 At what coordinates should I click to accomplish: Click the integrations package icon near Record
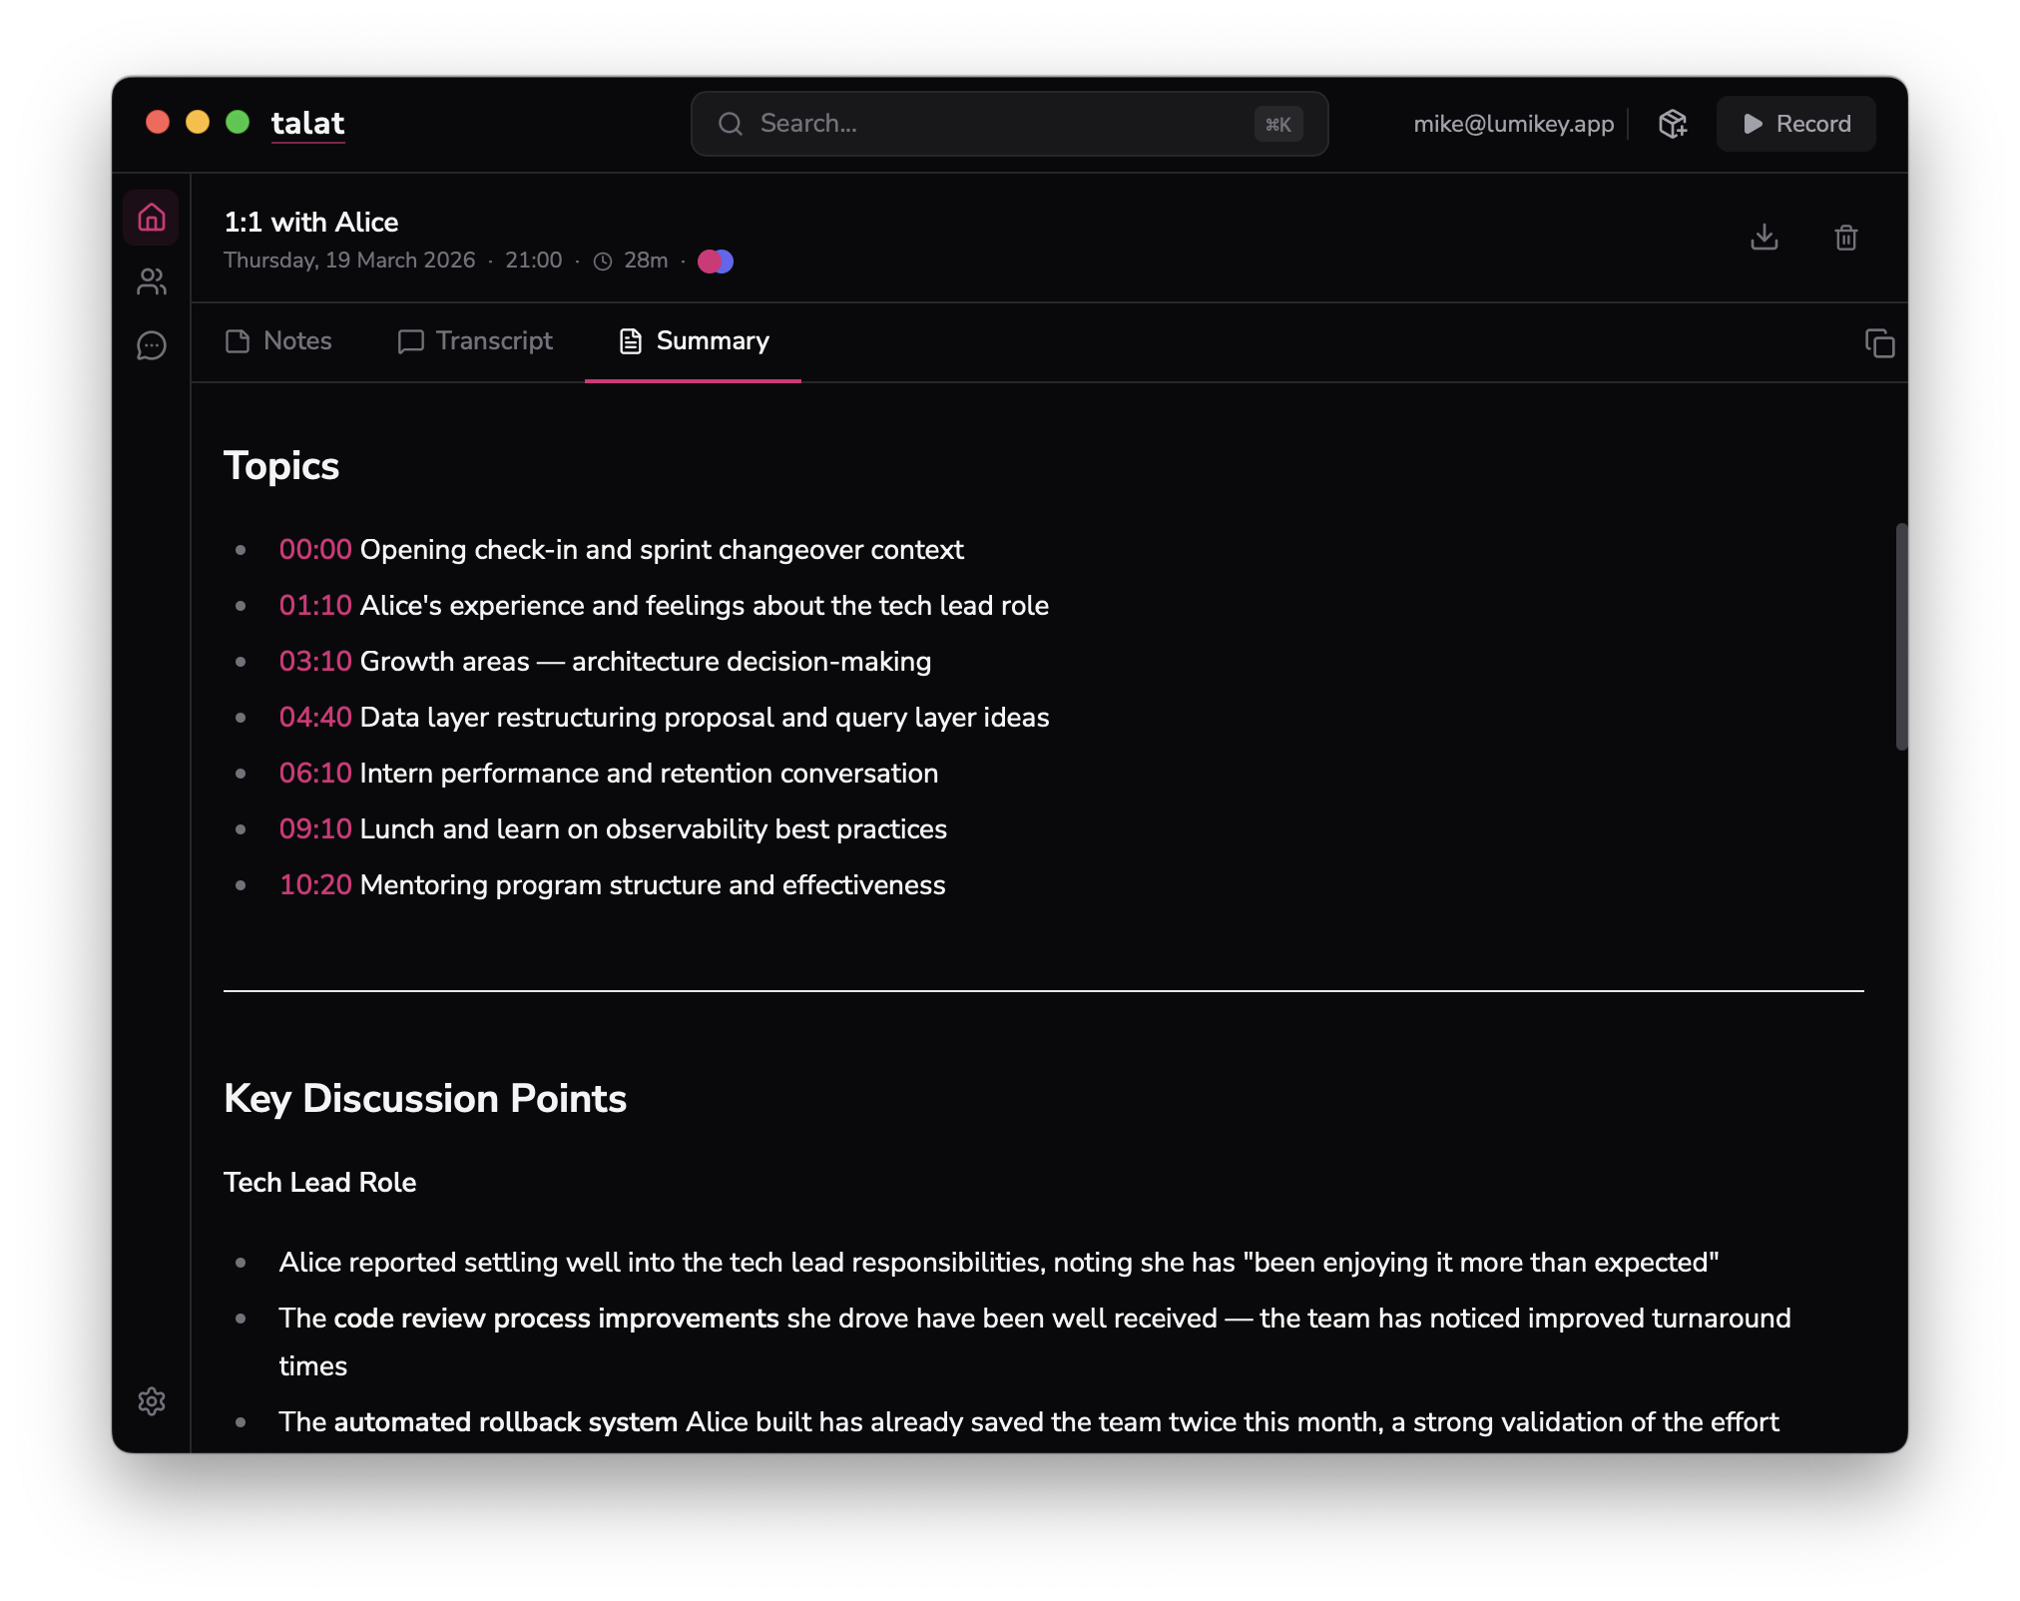click(1673, 123)
